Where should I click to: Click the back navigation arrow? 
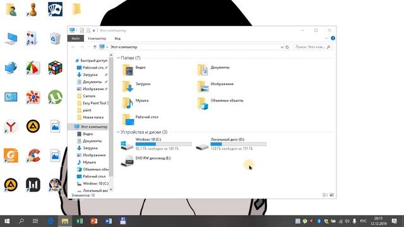[73, 47]
